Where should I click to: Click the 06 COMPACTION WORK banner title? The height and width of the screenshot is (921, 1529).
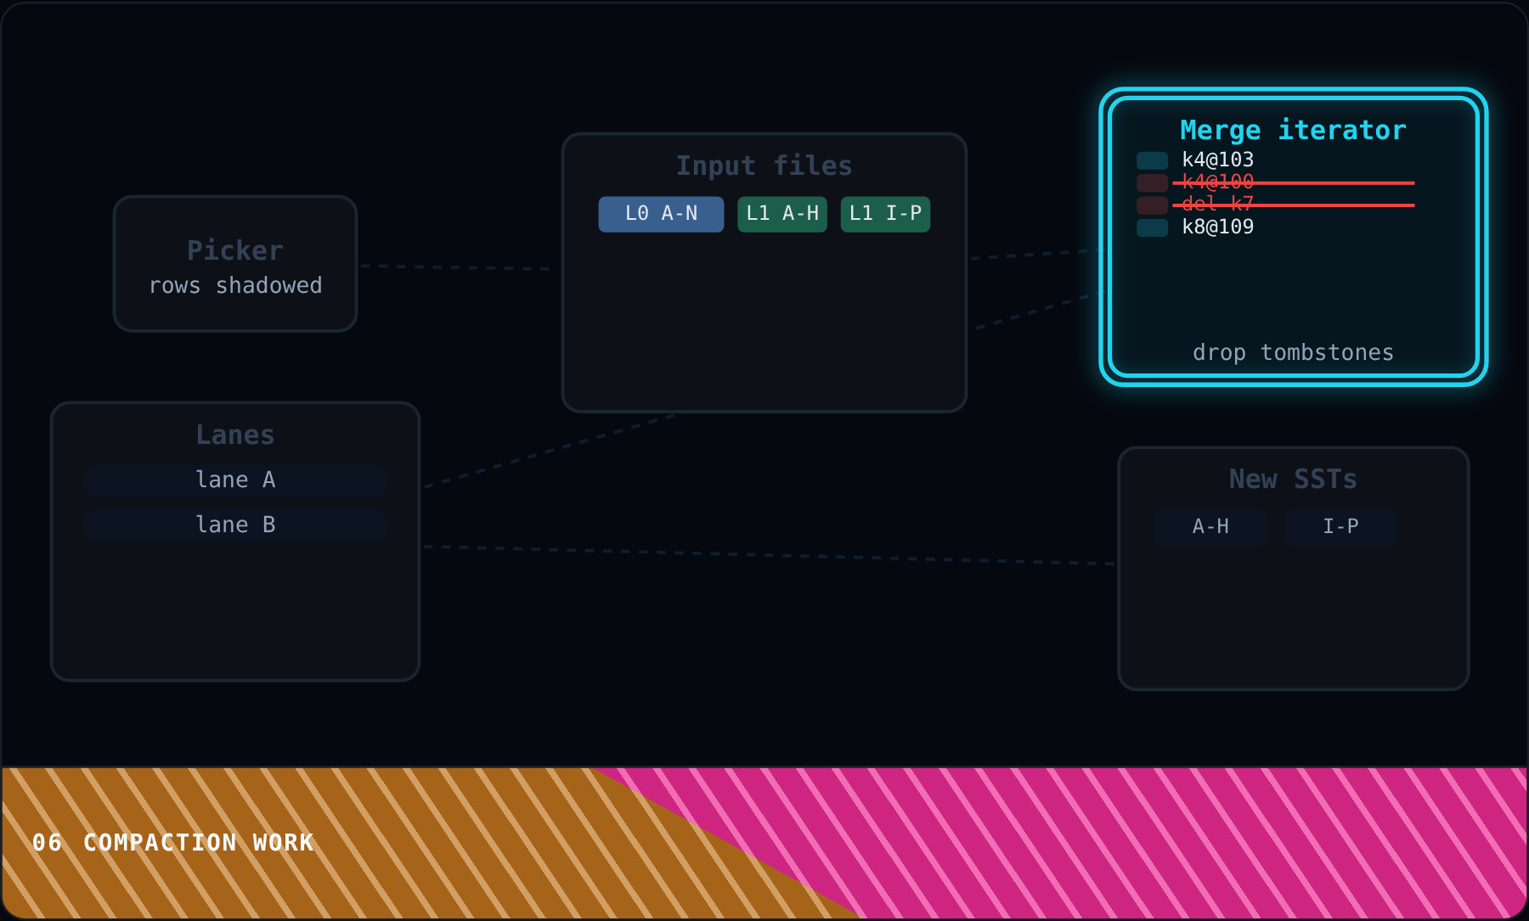173,843
